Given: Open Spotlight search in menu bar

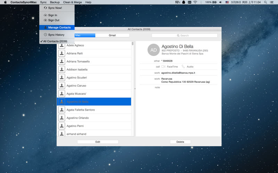Looking at the screenshot, I should [x=265, y=2].
